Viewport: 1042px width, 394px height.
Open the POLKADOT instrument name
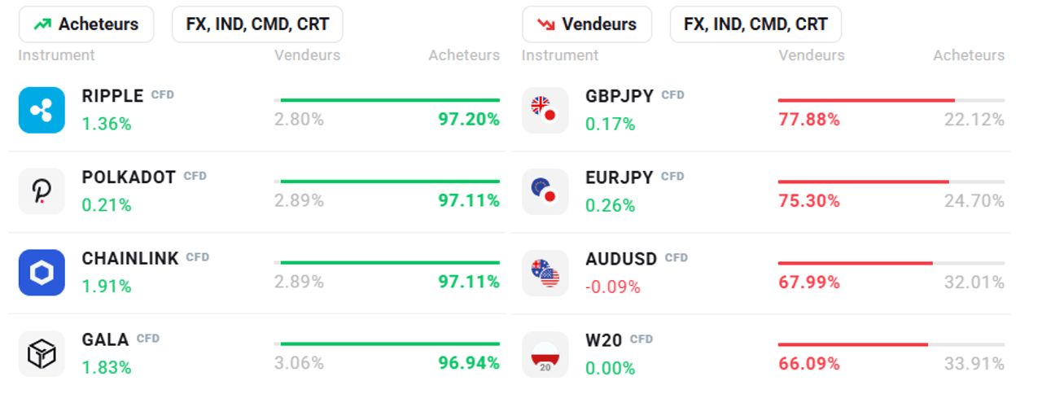[x=129, y=177]
